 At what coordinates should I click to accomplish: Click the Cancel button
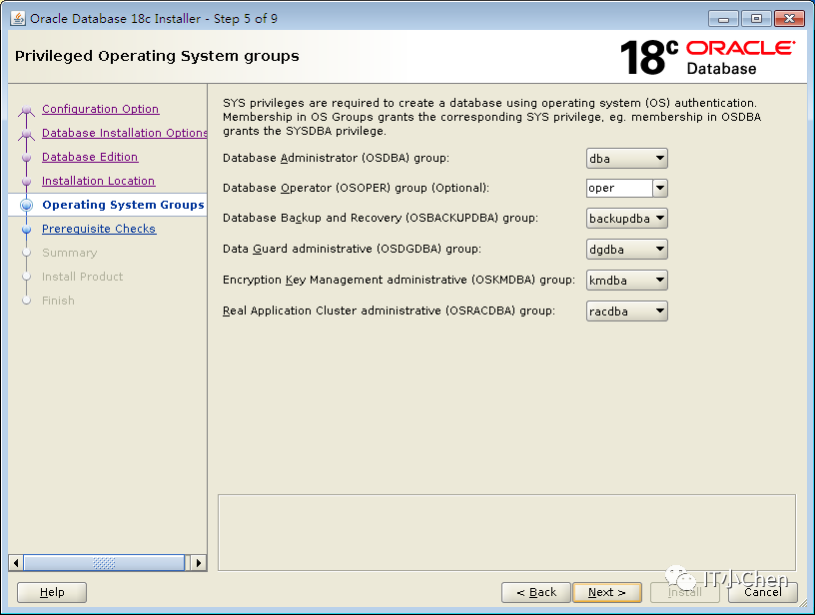click(x=762, y=592)
